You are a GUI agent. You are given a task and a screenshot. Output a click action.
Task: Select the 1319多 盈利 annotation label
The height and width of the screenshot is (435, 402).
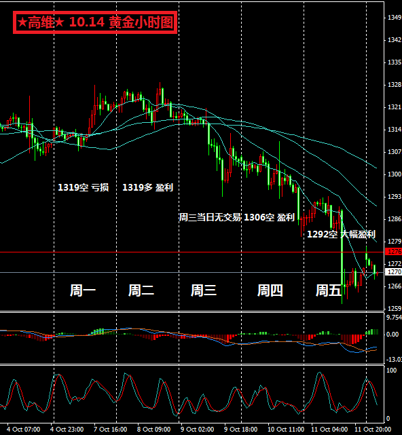148,187
